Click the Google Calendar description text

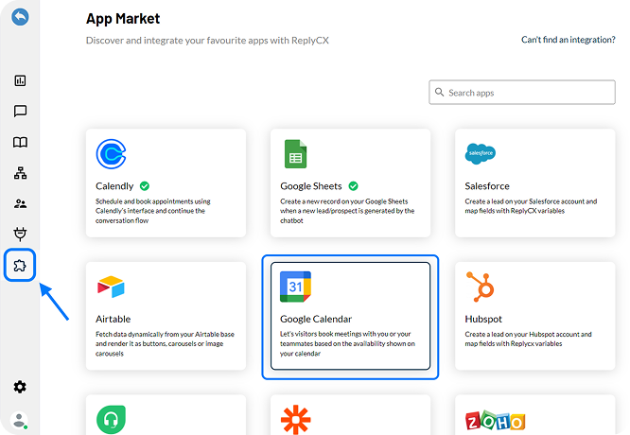[x=347, y=344]
